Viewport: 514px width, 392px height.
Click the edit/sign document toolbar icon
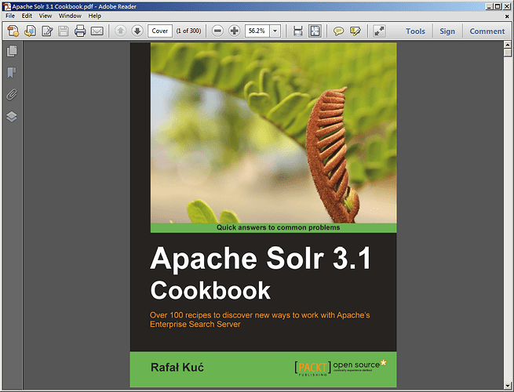(47, 31)
